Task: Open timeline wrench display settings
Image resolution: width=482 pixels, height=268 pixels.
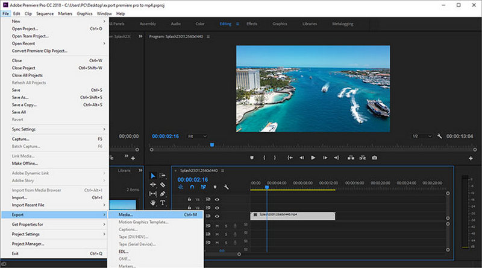Action: pos(227,187)
